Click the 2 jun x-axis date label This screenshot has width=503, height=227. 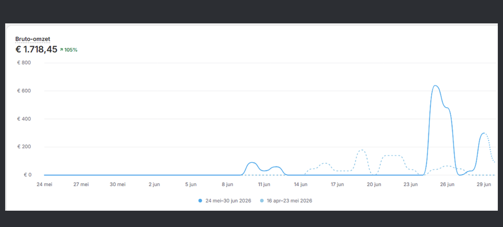click(x=154, y=184)
